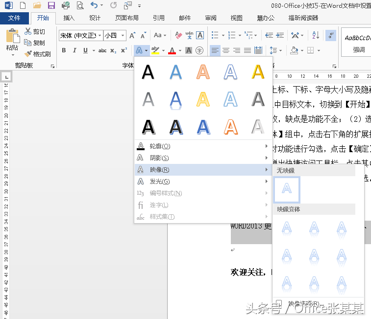
Task: Select the yellow gradient text effect A
Action: (x=203, y=99)
